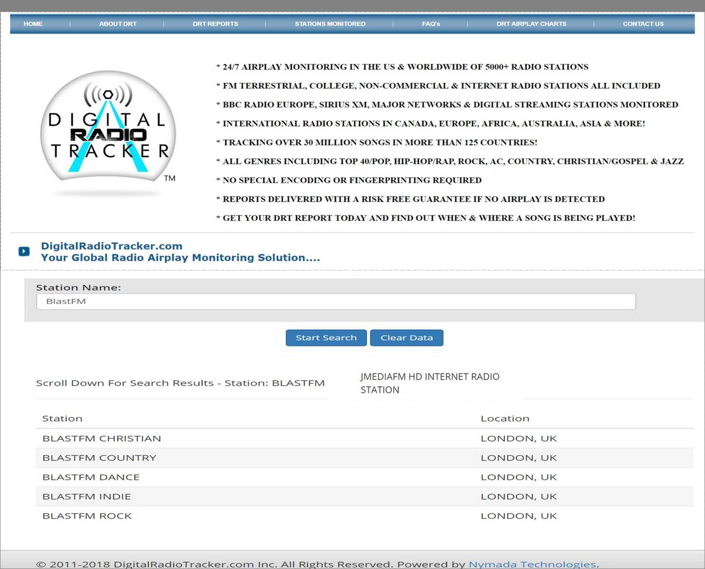Select the BLASTFM INDIE row
The width and height of the screenshot is (705, 569).
point(364,496)
